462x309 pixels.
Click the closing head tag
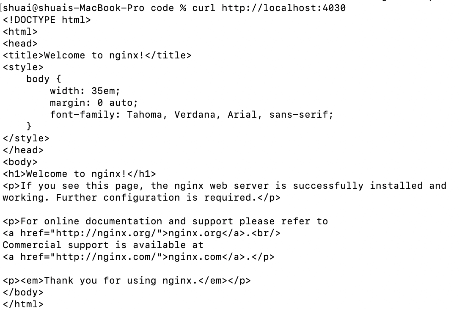point(23,150)
